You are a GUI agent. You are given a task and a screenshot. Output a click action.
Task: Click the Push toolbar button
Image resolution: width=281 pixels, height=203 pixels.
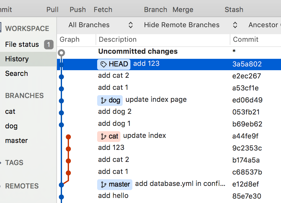click(78, 9)
